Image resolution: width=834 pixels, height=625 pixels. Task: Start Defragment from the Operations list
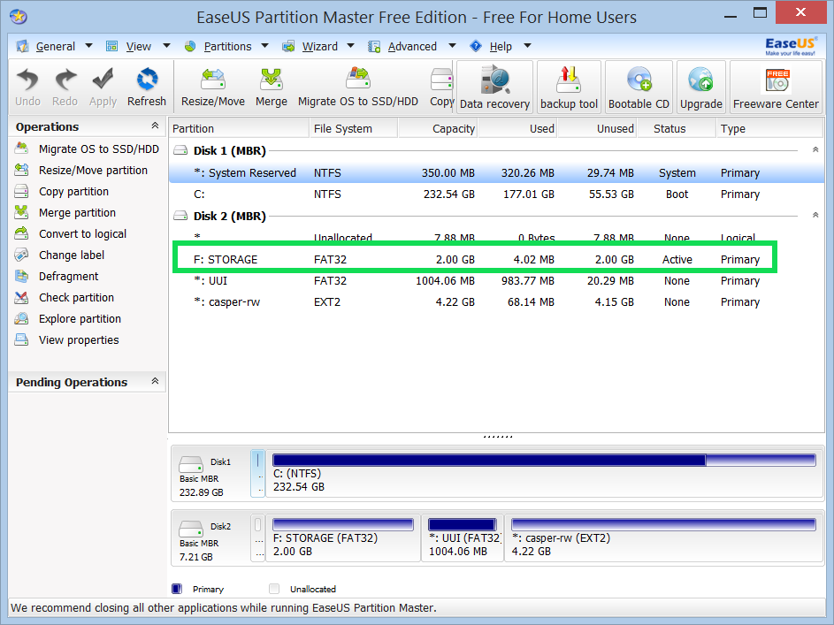(57, 277)
